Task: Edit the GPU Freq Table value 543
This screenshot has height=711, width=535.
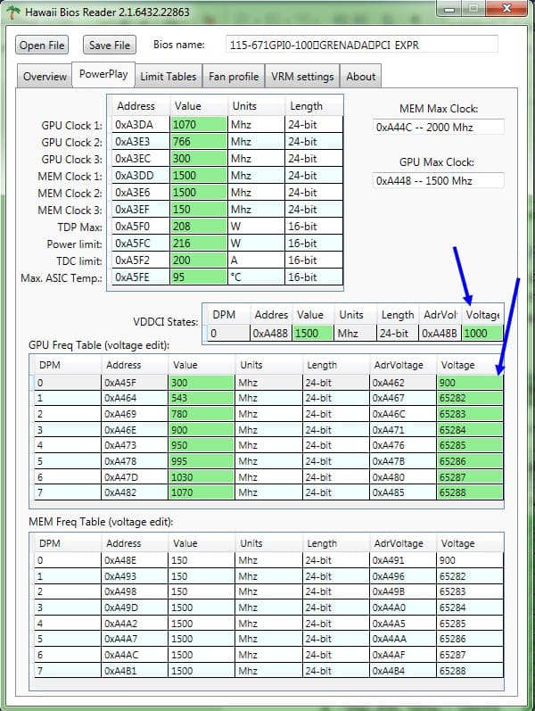Action: [202, 399]
